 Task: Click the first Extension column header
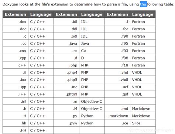pyautogui.click(x=16, y=14)
